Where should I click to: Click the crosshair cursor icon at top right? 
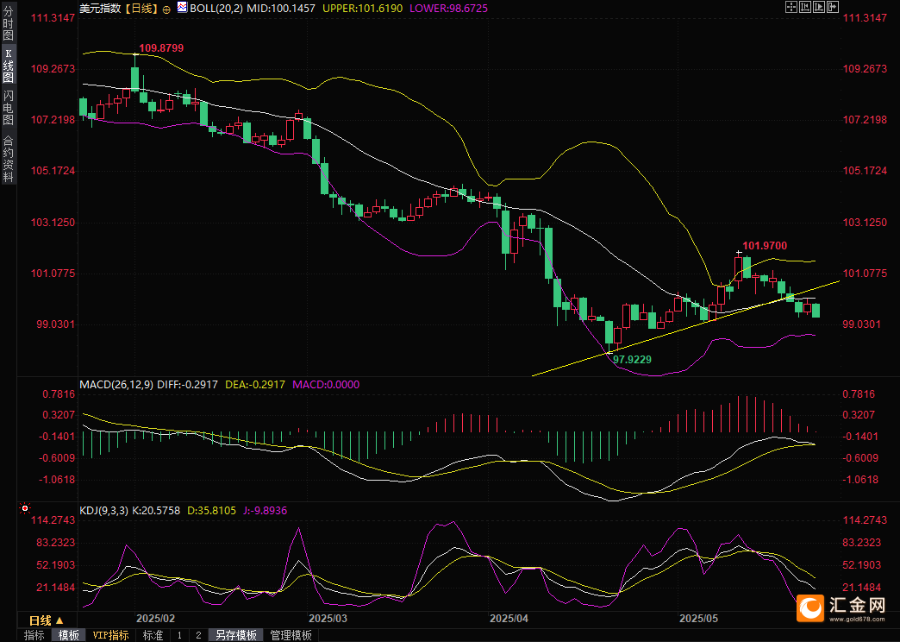791,7
